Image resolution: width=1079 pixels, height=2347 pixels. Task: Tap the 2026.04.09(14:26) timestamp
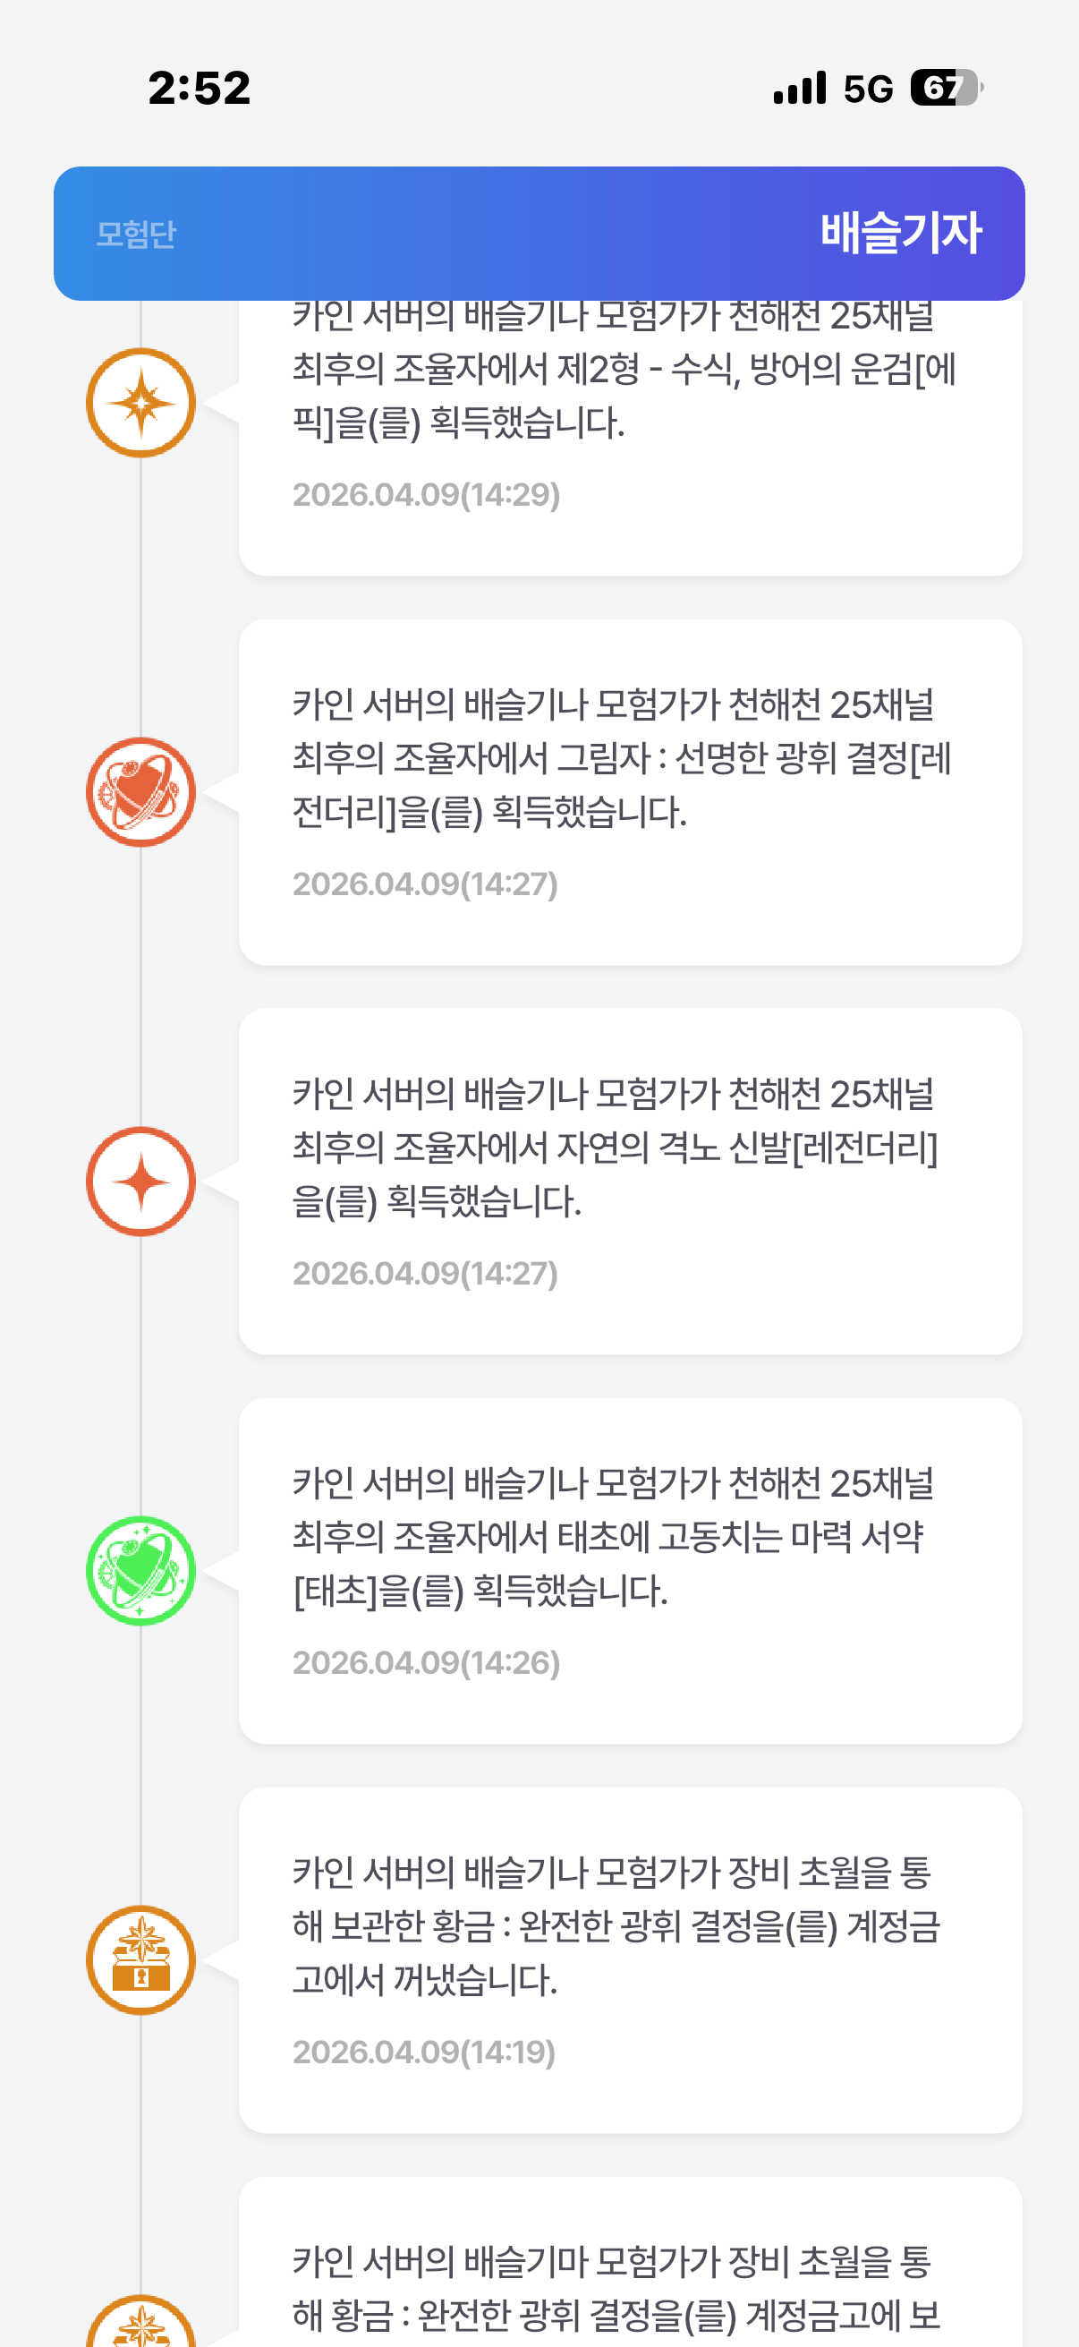(x=426, y=1663)
